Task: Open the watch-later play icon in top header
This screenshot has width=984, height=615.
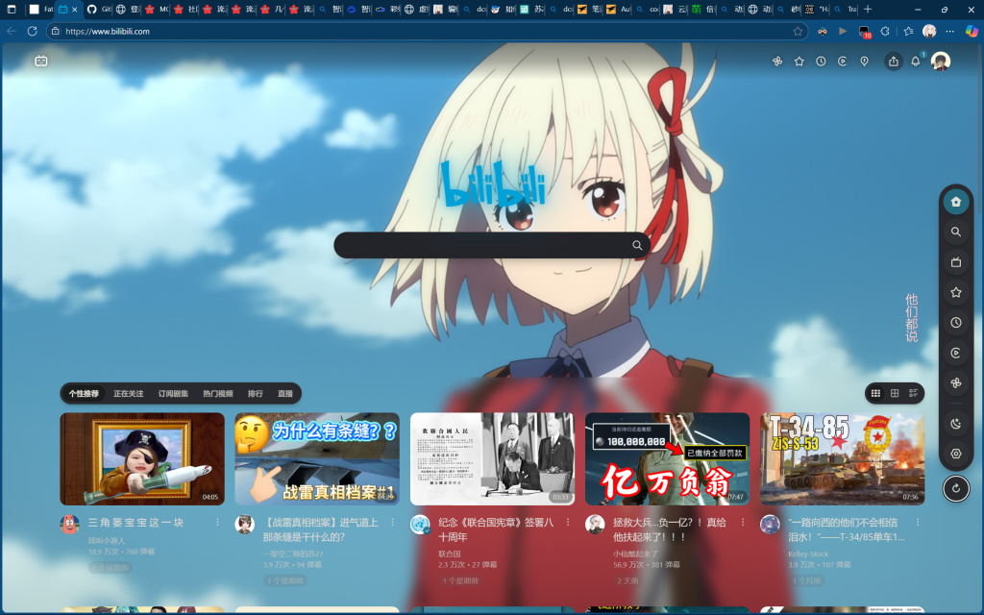Action: (x=842, y=61)
